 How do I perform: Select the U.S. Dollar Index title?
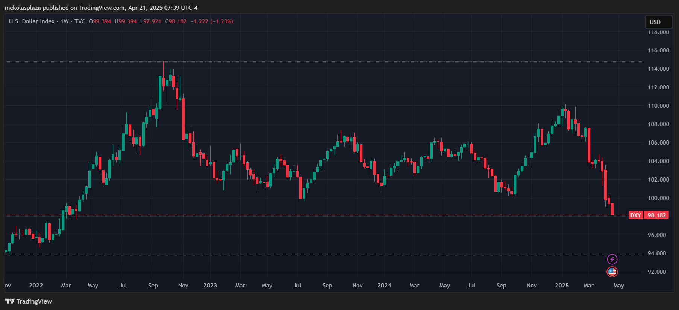pos(32,21)
